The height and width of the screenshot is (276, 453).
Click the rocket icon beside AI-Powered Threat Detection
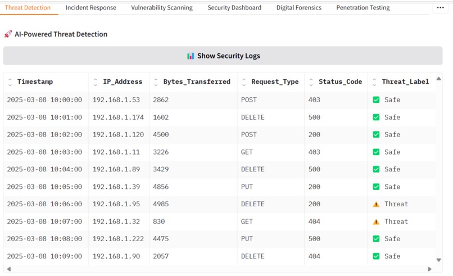(x=8, y=34)
